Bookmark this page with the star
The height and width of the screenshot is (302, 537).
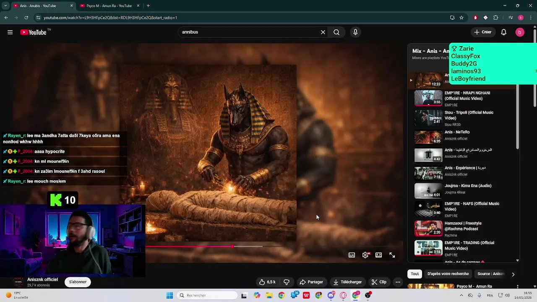click(x=461, y=18)
